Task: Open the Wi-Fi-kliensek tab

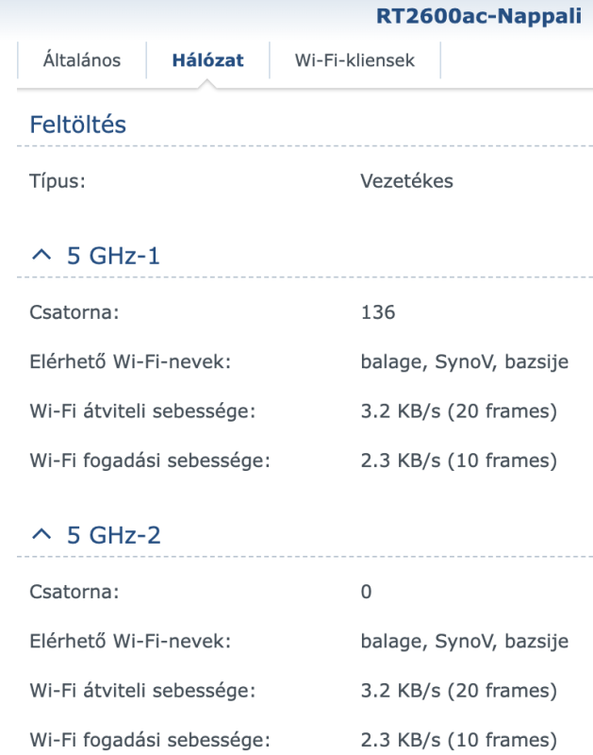Action: point(354,60)
